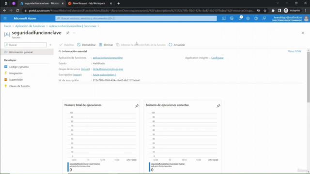Viewport: 310px width, 174px height.
Task: Click the Número total de ejecuciones chart title
Action: pos(83,105)
